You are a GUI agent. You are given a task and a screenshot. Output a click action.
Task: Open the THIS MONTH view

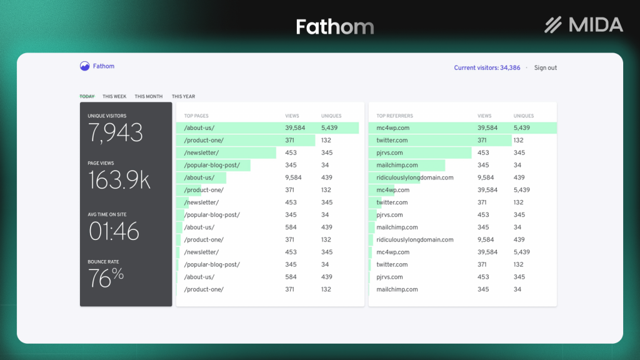coord(148,96)
